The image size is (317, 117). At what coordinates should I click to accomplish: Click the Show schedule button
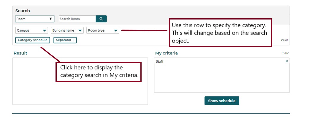[222, 101]
